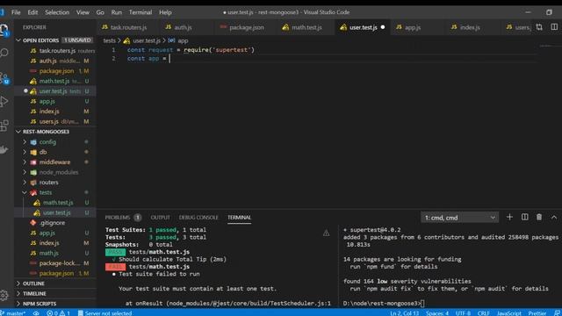Split the editor to the right

click(554, 27)
